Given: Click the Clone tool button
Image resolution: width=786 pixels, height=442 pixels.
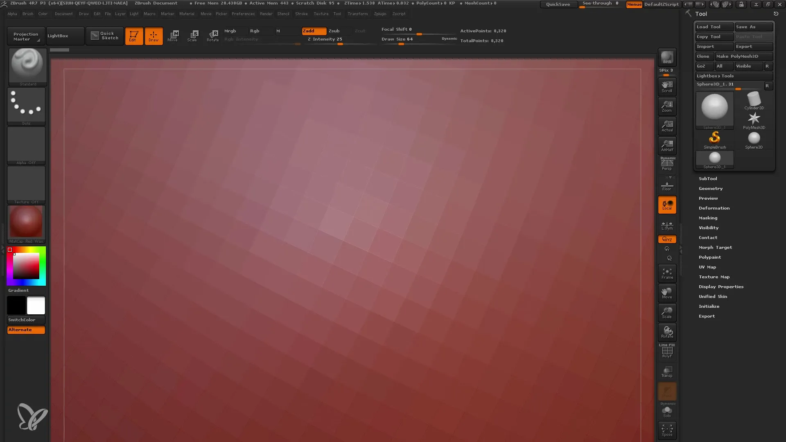Looking at the screenshot, I should click(x=703, y=56).
